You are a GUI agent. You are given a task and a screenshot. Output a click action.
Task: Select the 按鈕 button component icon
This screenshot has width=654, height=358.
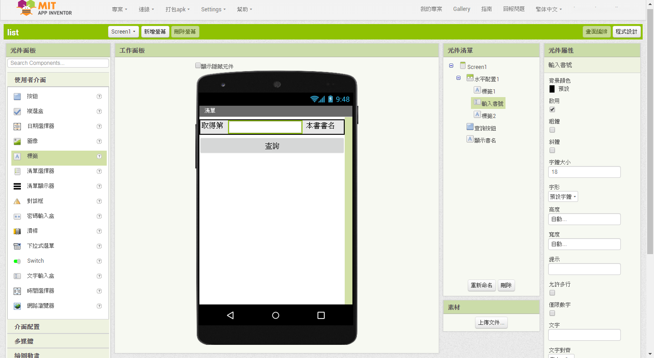tap(17, 96)
